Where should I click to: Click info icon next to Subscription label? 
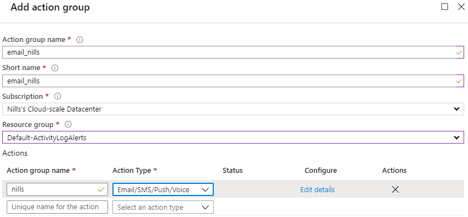tap(58, 97)
